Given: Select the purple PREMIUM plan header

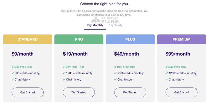Looking at the screenshot, I should [x=181, y=39].
